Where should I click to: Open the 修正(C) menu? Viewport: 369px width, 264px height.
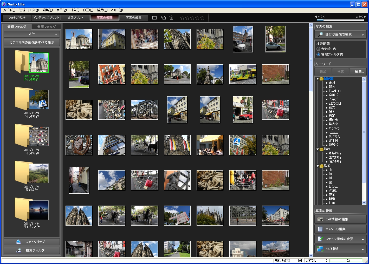click(x=88, y=10)
